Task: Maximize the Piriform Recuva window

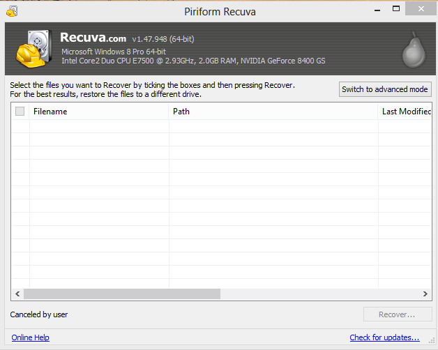Action: click(x=396, y=8)
